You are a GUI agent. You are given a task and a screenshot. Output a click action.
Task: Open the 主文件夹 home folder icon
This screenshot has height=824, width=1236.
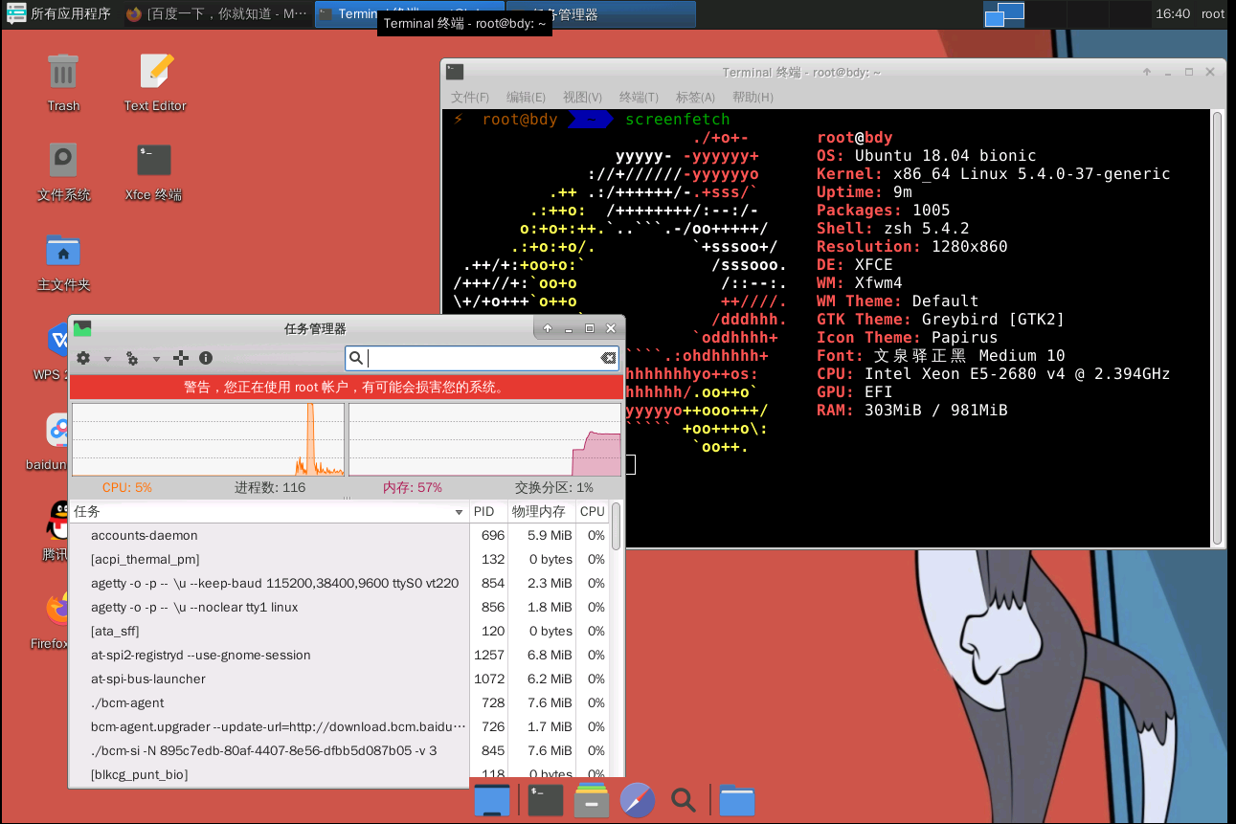63,261
